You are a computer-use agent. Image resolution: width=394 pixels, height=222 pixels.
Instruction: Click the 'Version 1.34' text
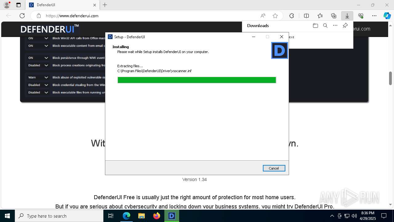click(x=195, y=179)
